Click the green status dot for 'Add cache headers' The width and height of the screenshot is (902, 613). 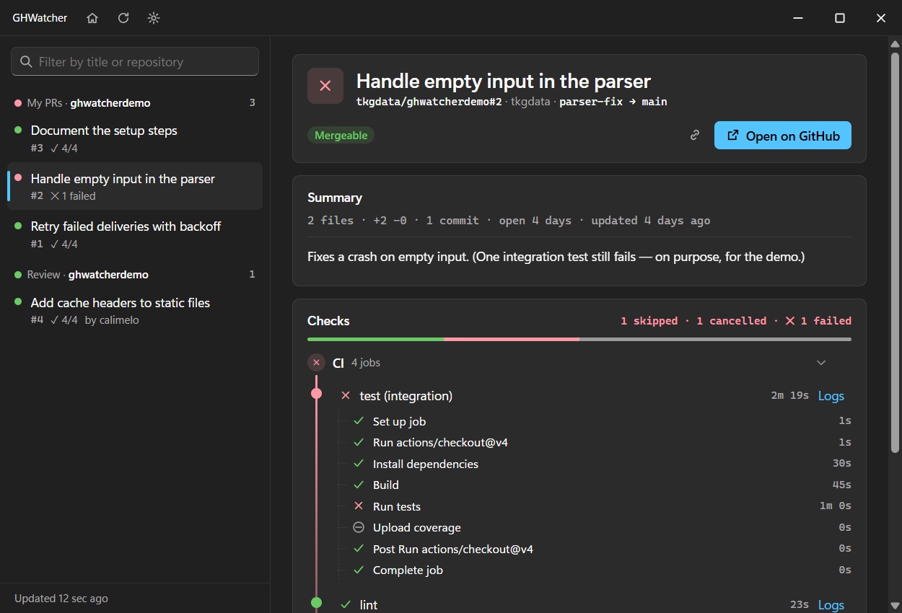pyautogui.click(x=18, y=301)
